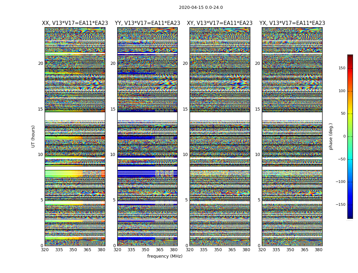358x273 pixels.
Task: Click the 380 frequency tick under YX panel
Action: (318, 250)
